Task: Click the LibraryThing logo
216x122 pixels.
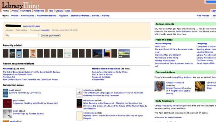Action: (x=20, y=5)
